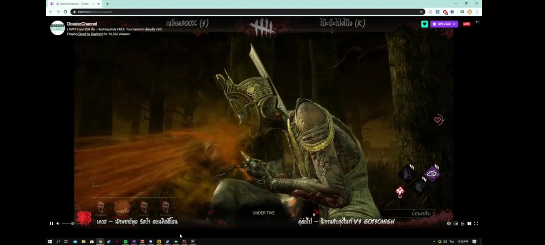Click the green follow heart button

coord(424,24)
